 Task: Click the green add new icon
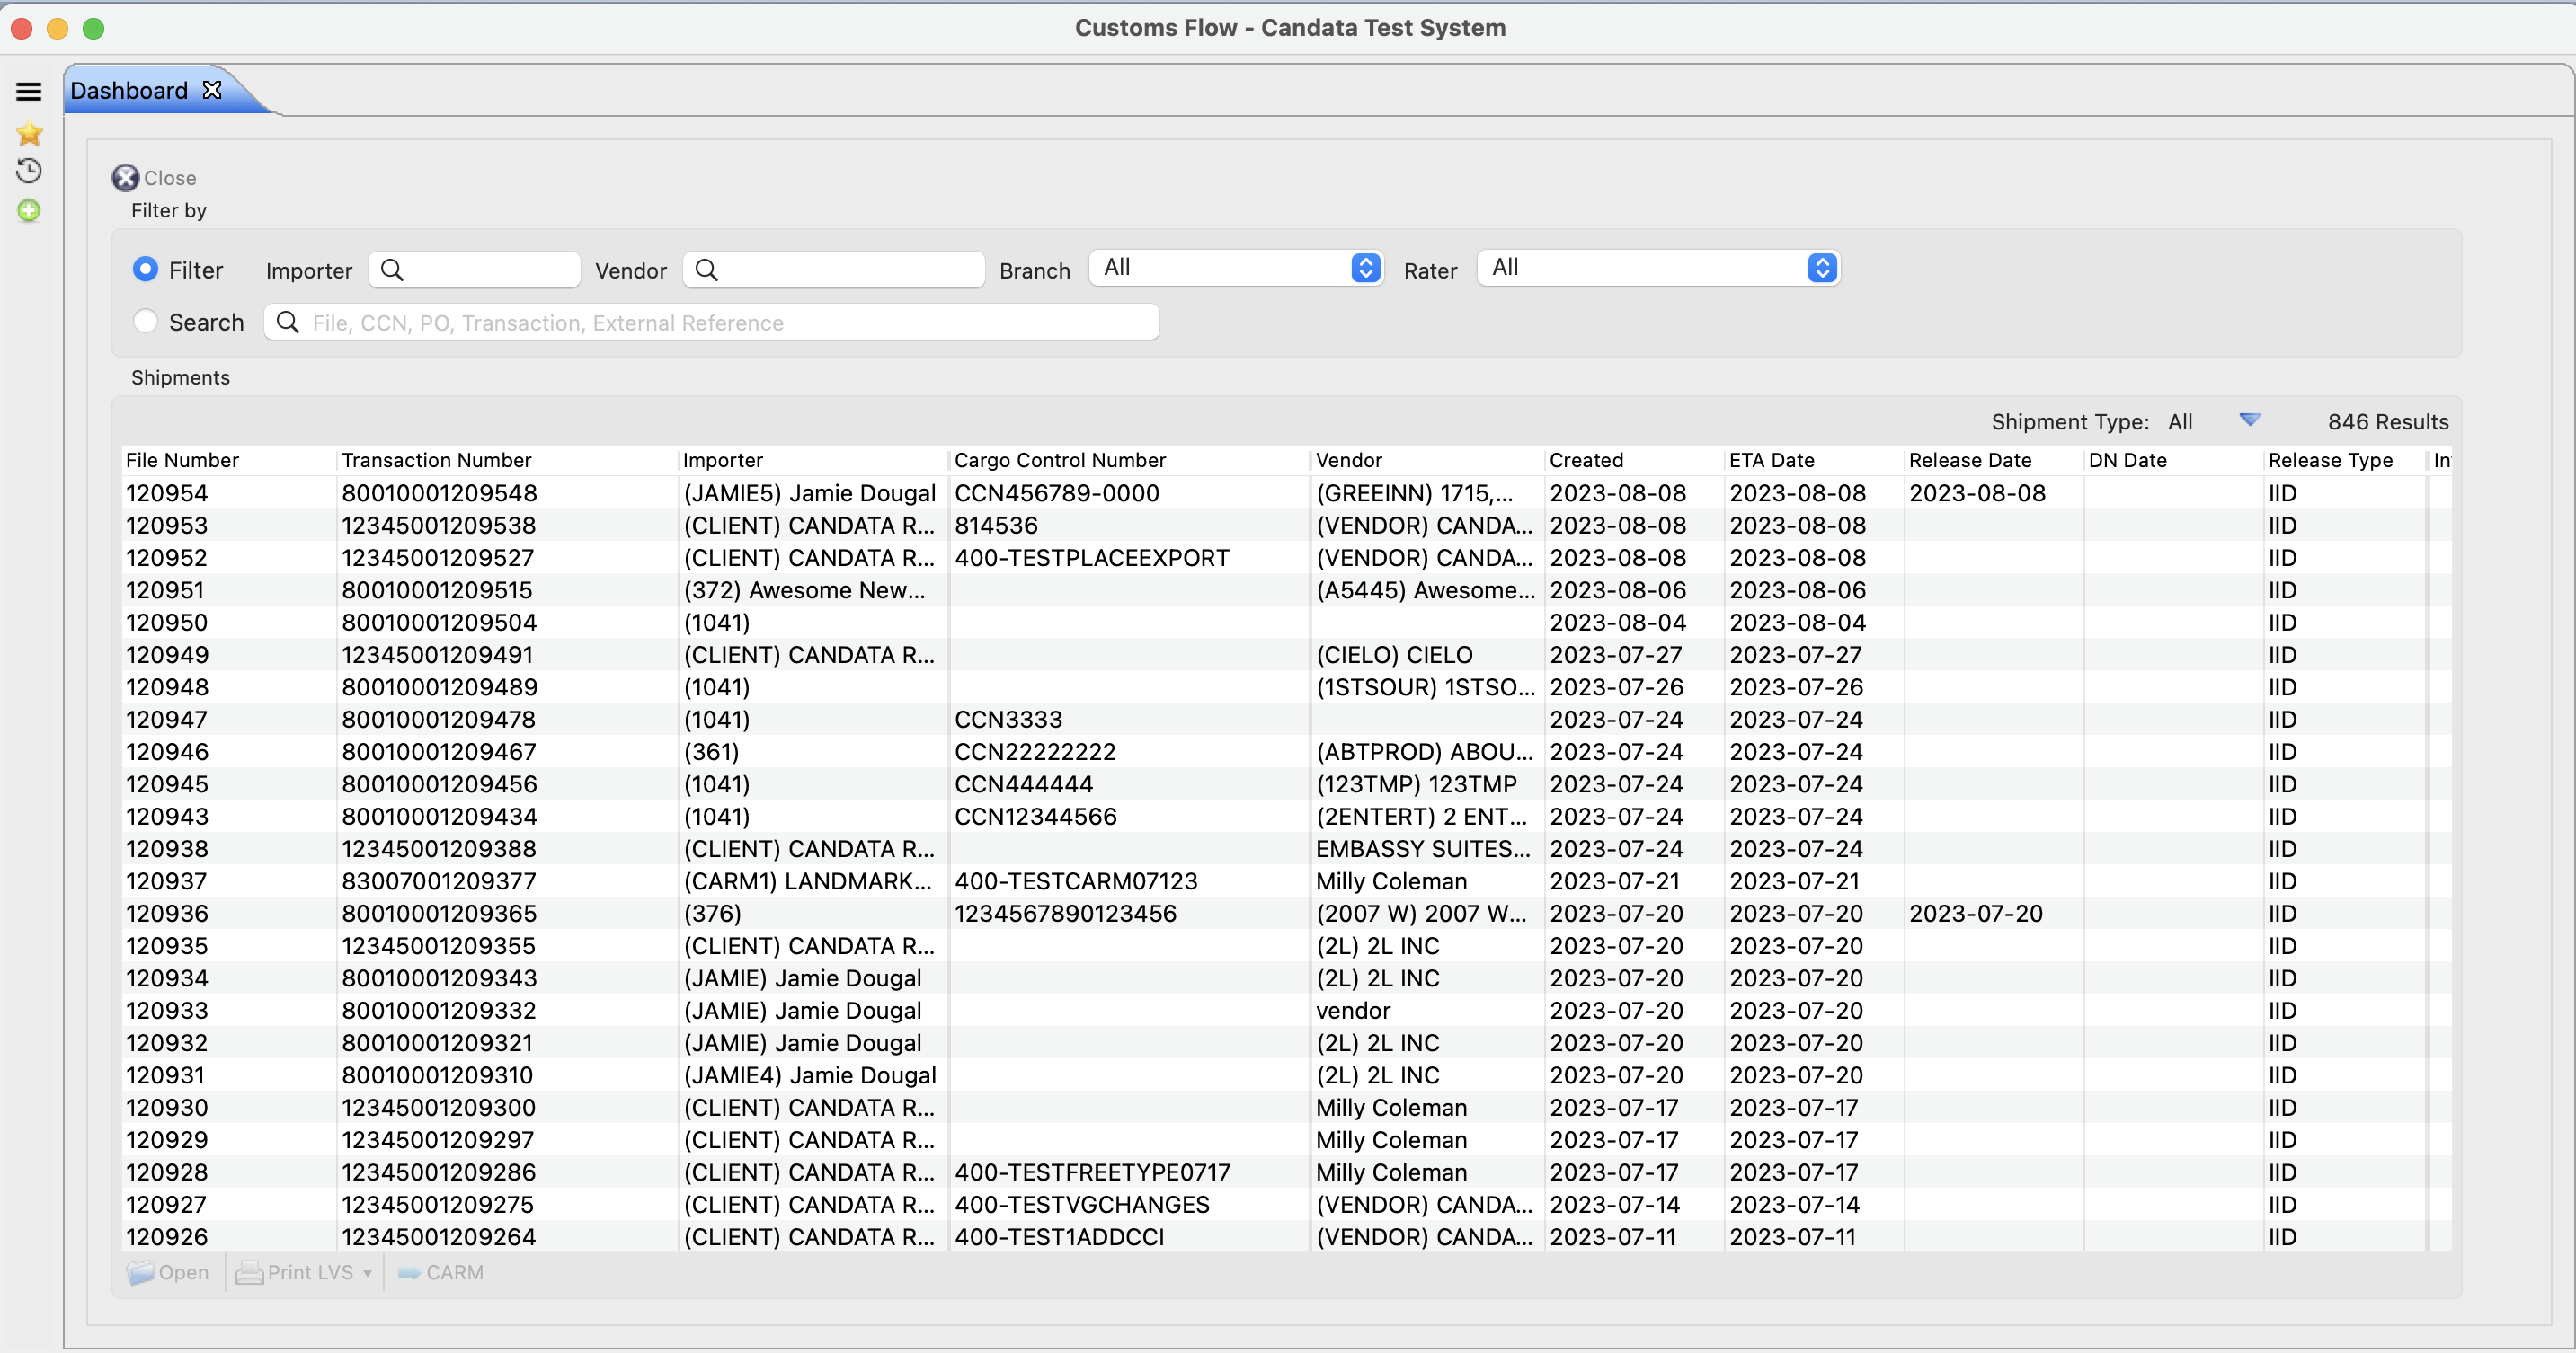point(29,211)
